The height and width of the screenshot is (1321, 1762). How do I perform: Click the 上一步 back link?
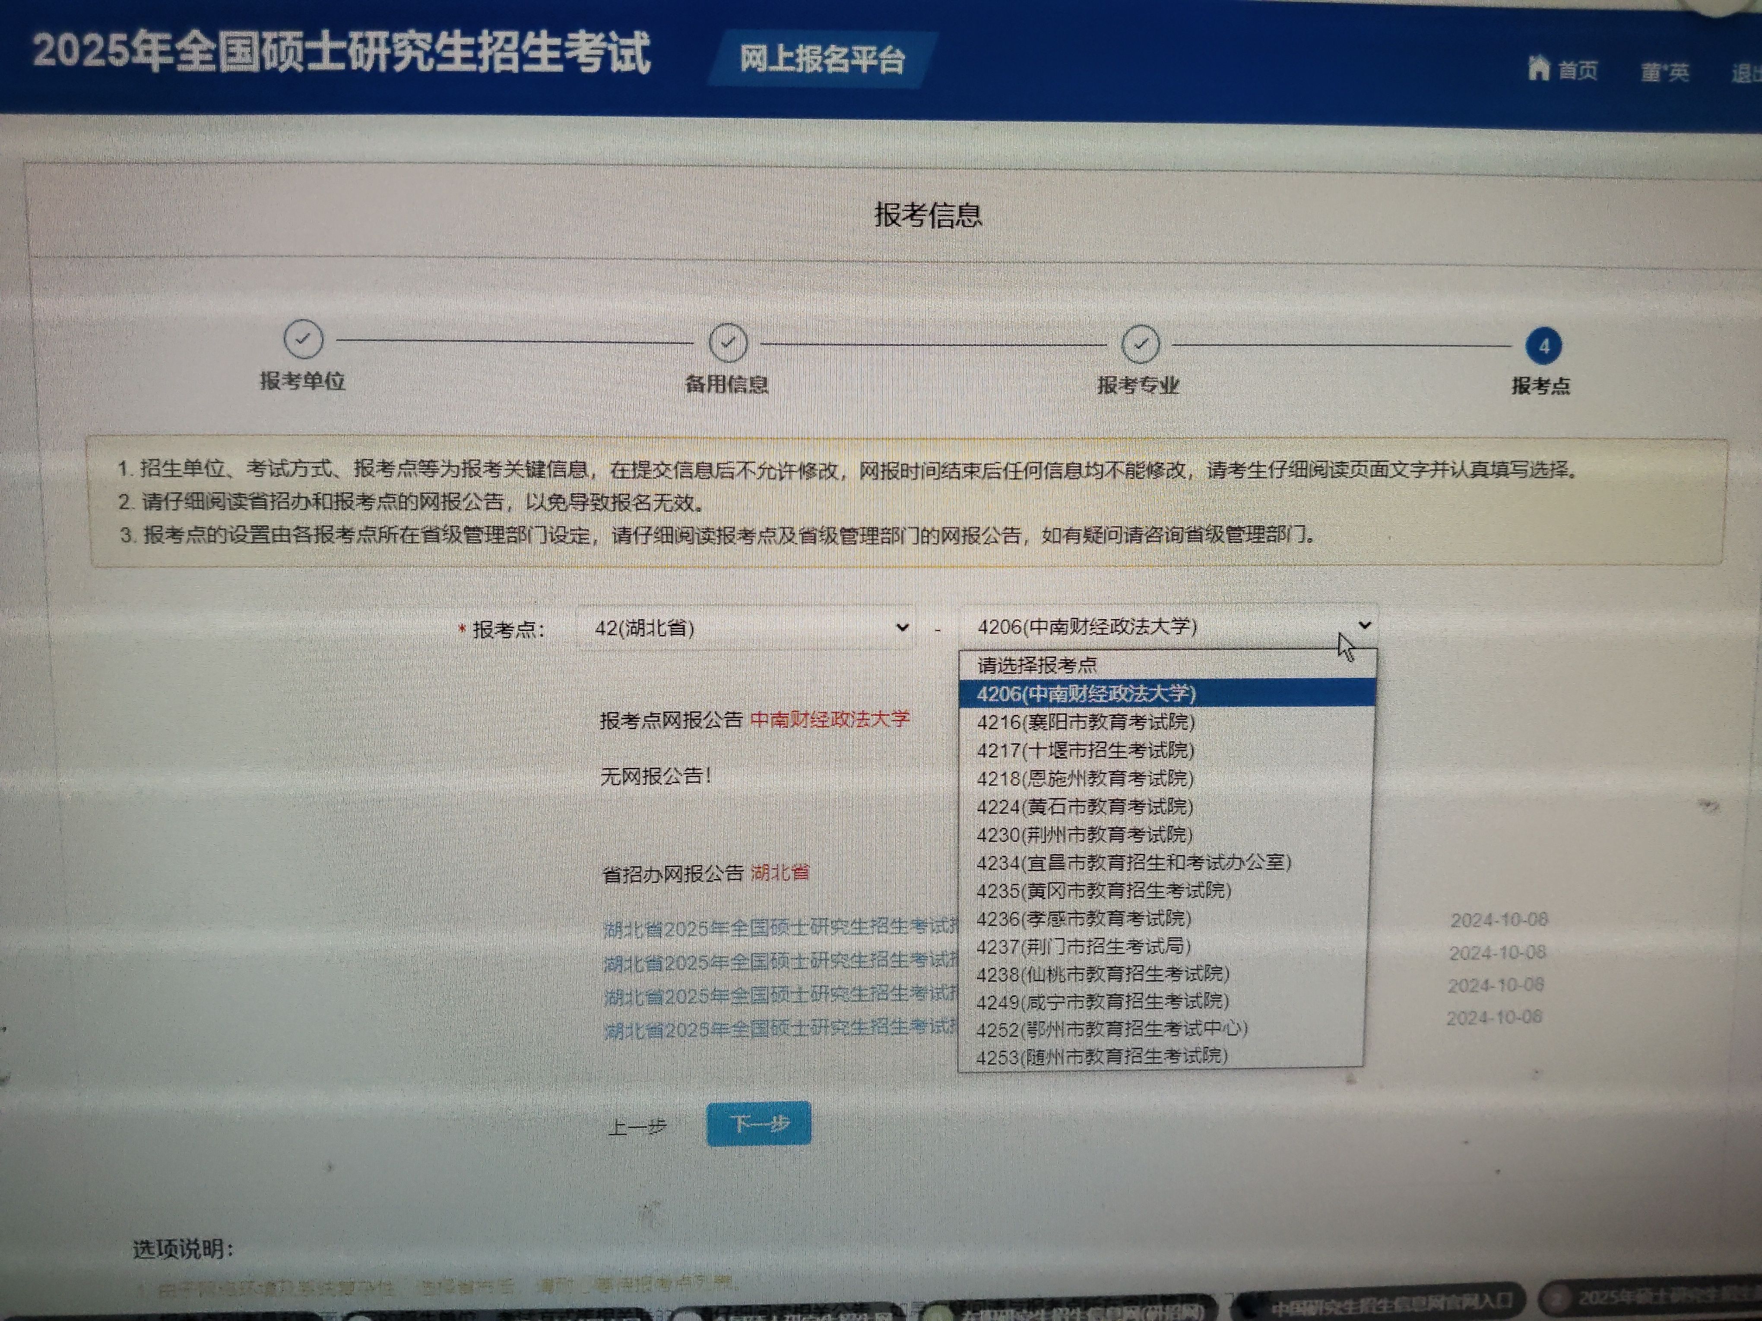pyautogui.click(x=637, y=1127)
